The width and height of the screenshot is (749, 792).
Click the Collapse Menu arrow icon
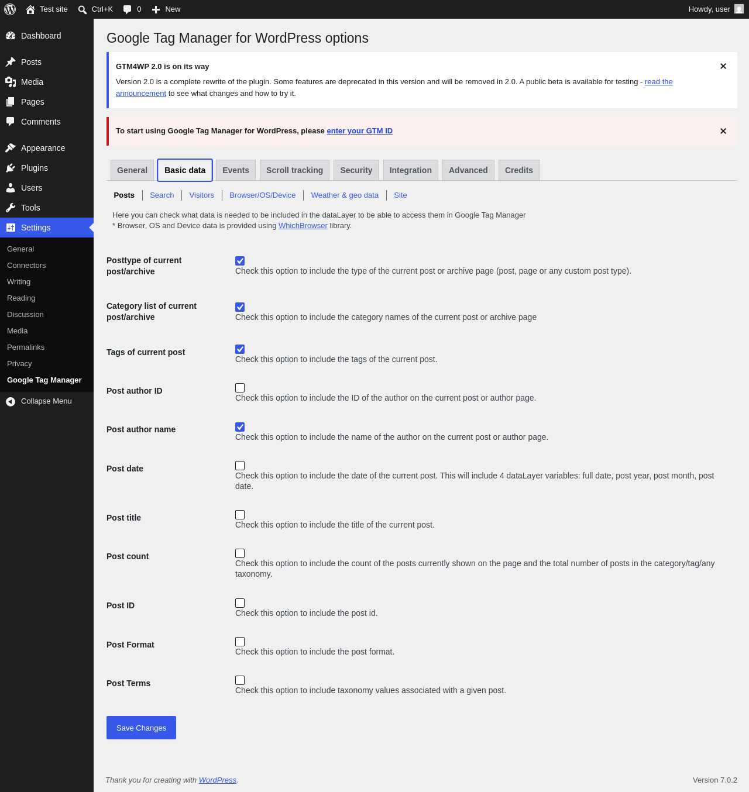[x=11, y=401]
